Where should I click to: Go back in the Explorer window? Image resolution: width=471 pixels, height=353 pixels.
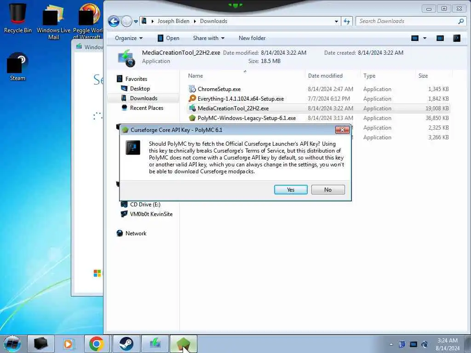[x=114, y=21]
